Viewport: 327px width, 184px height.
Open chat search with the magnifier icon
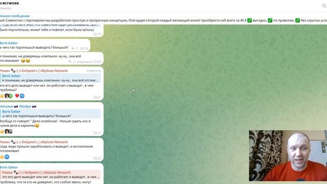point(324,6)
